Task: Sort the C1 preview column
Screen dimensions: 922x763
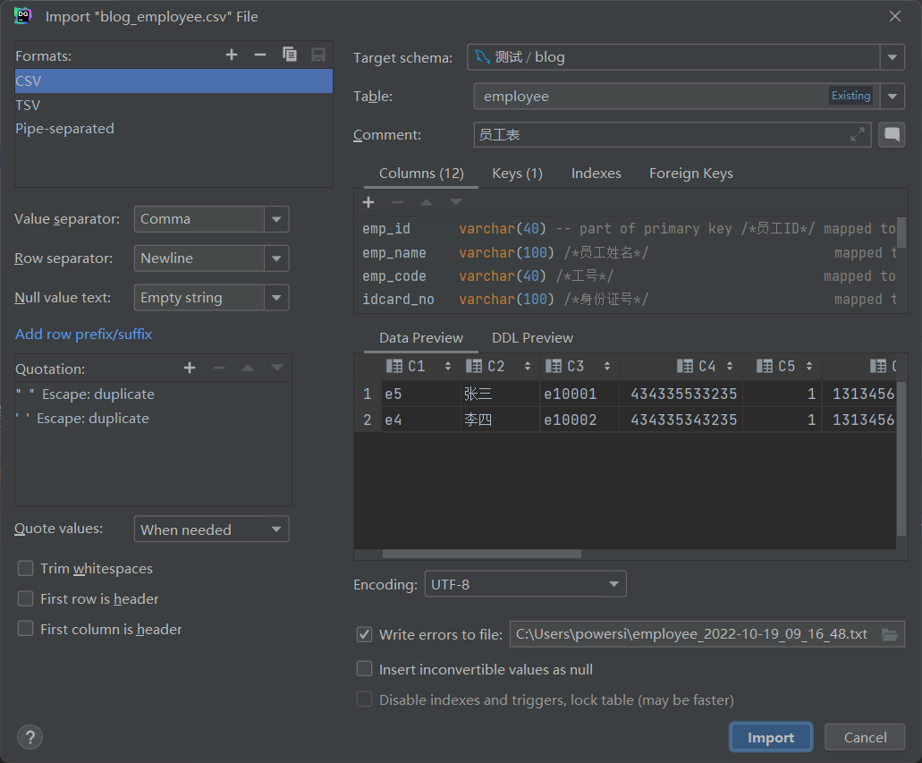Action: 448,366
